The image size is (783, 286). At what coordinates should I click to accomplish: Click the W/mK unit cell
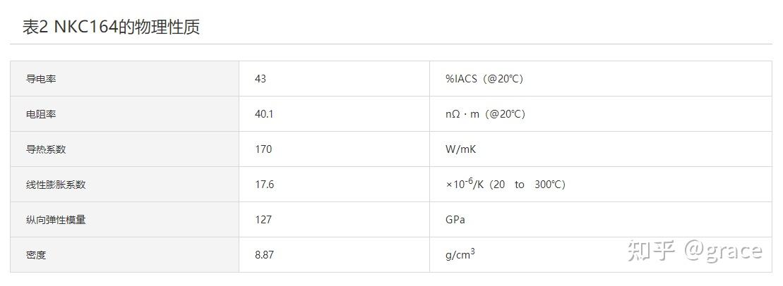(x=461, y=149)
